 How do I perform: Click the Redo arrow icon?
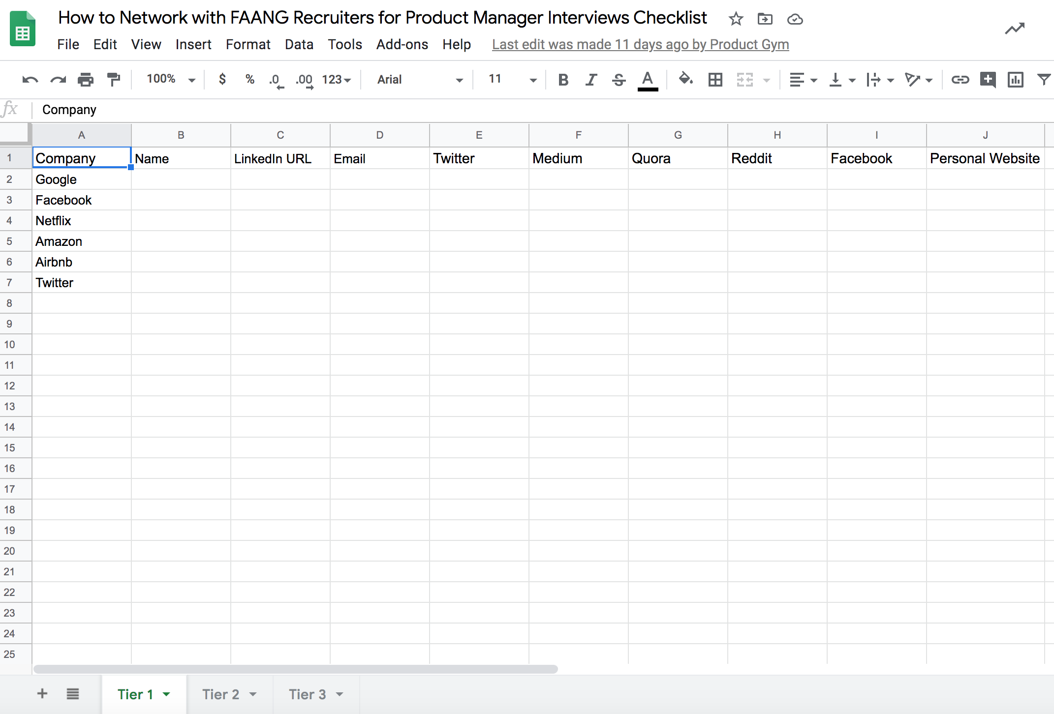click(58, 80)
